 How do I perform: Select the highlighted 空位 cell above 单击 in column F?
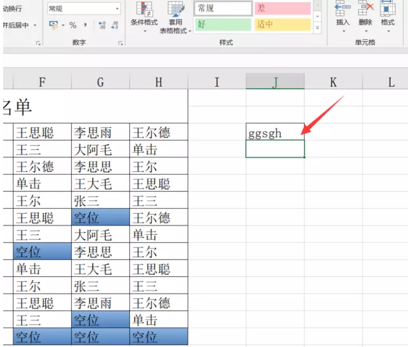(42, 252)
